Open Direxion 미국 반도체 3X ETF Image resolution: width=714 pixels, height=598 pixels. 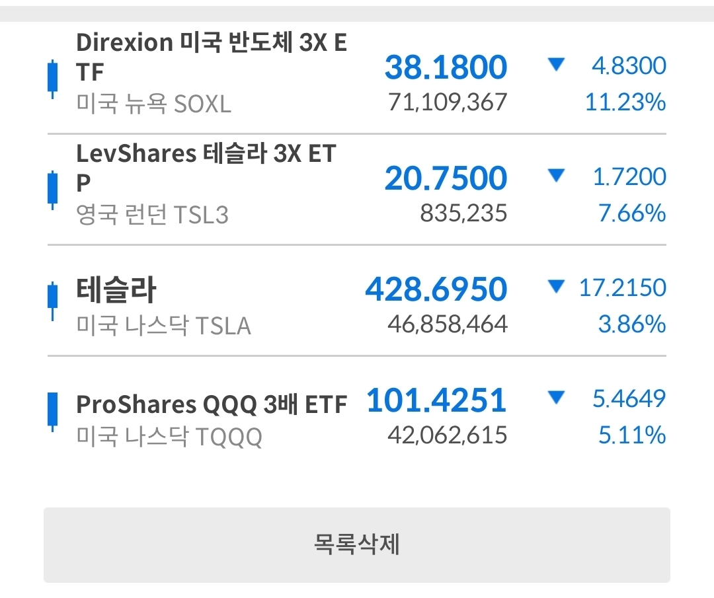tap(212, 56)
